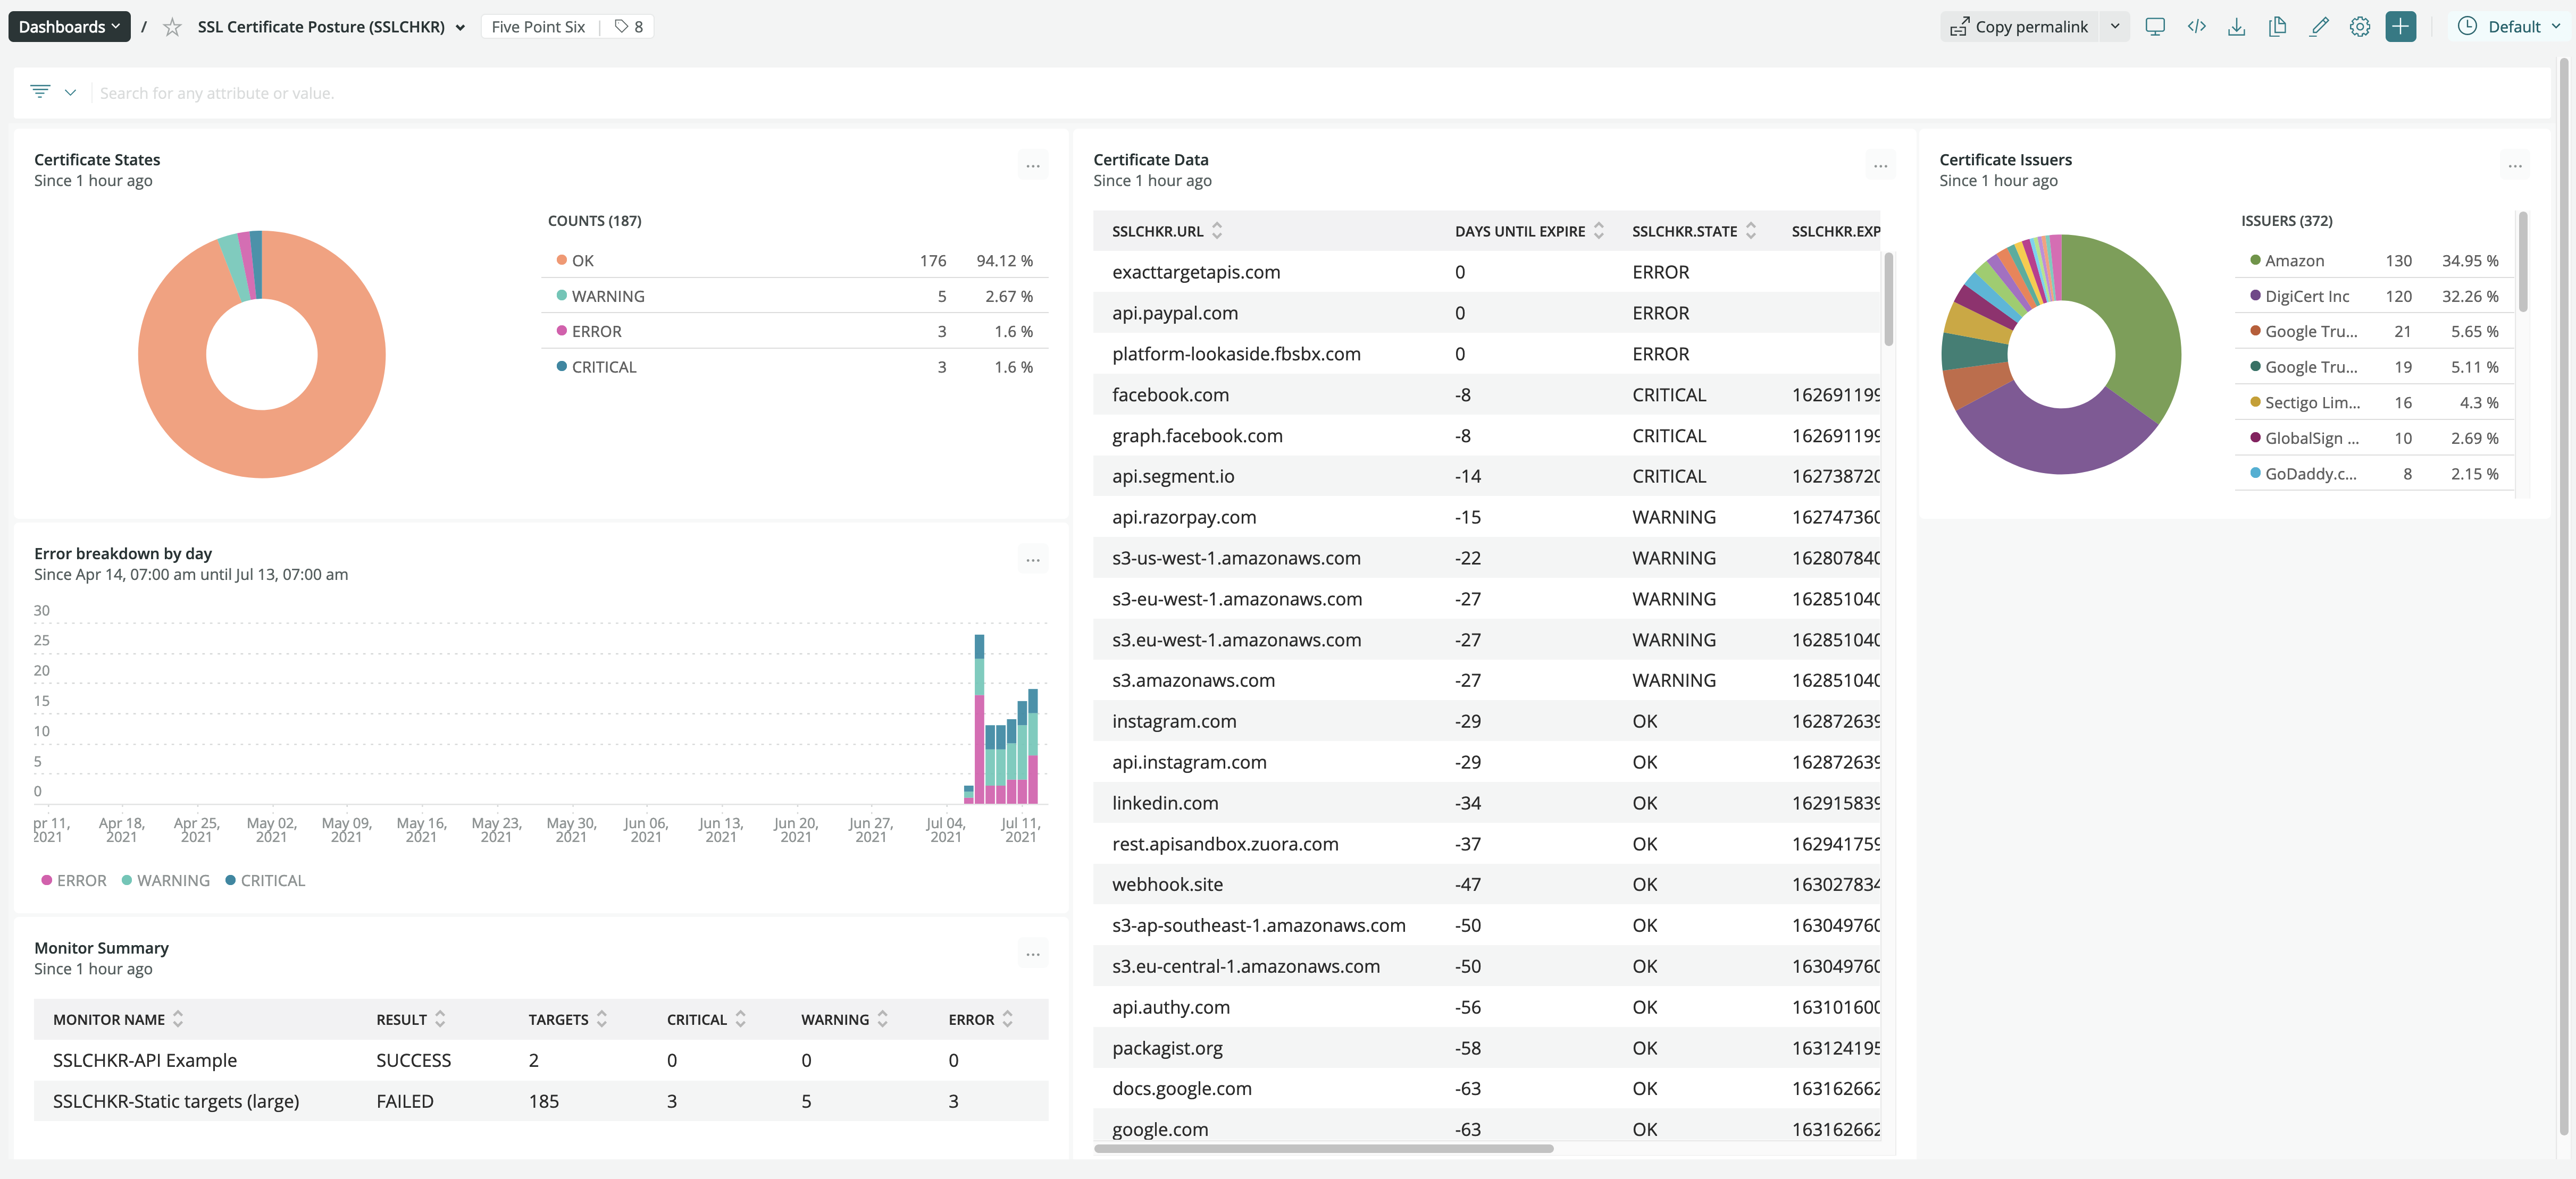
Task: Click the Amazon issuer color dot
Action: (2255, 261)
